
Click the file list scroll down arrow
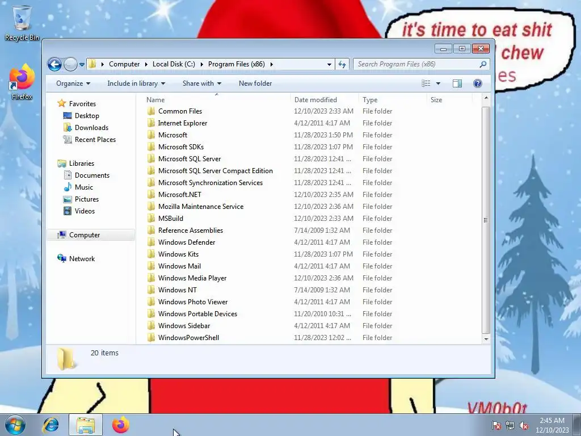486,339
